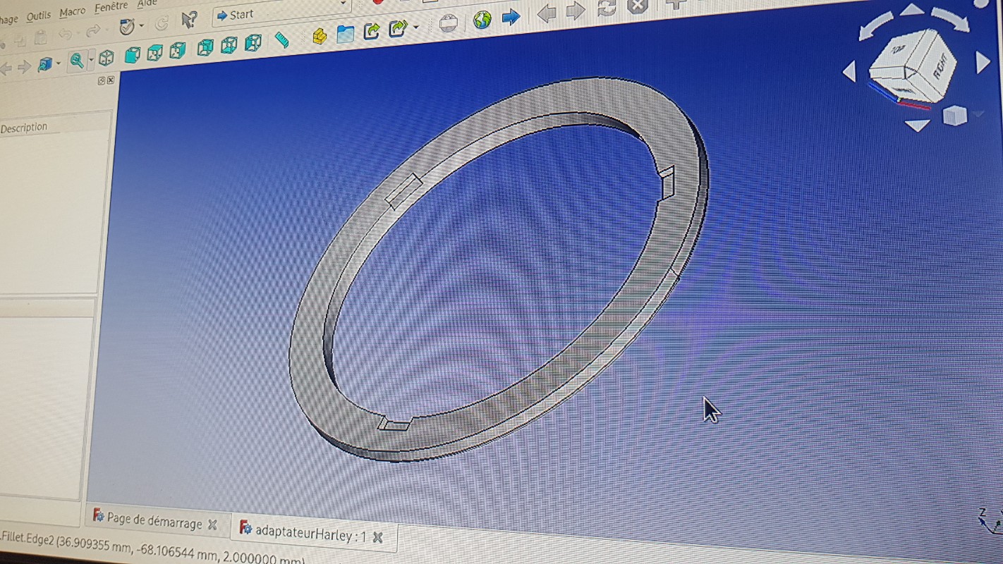Open the Outils menu
The width and height of the screenshot is (1003, 564).
(39, 16)
